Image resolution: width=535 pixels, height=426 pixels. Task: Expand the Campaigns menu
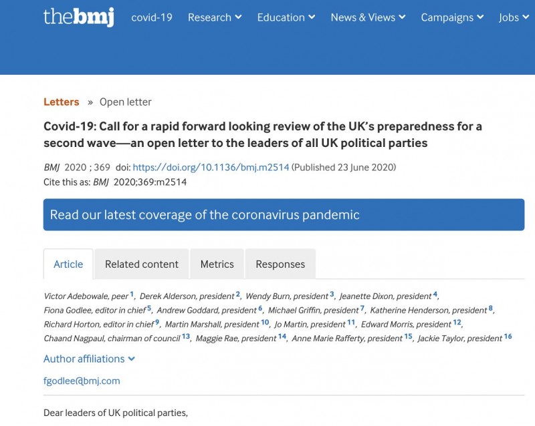452,17
